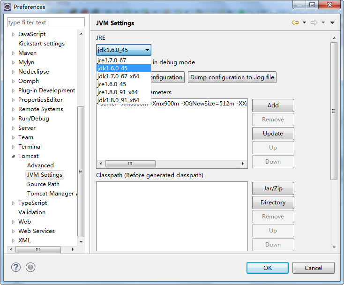The image size is (344, 285).
Task: Click the tree's scroll-up arrow
Action: pyautogui.click(x=81, y=34)
